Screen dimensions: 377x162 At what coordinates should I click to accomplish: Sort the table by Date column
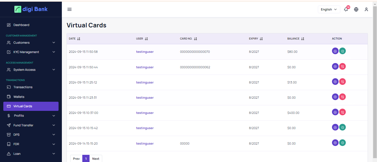tap(78, 39)
